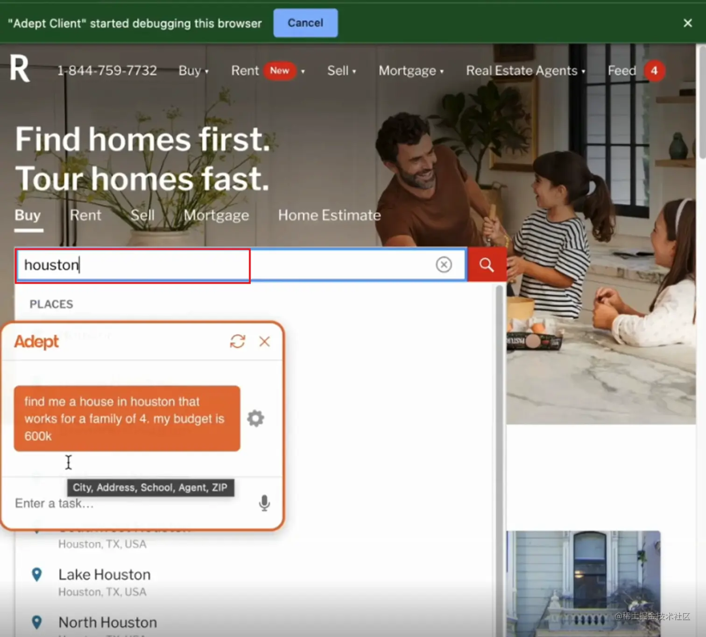Click the house photo thumbnail
Screen dimensions: 706x637
pyautogui.click(x=583, y=583)
